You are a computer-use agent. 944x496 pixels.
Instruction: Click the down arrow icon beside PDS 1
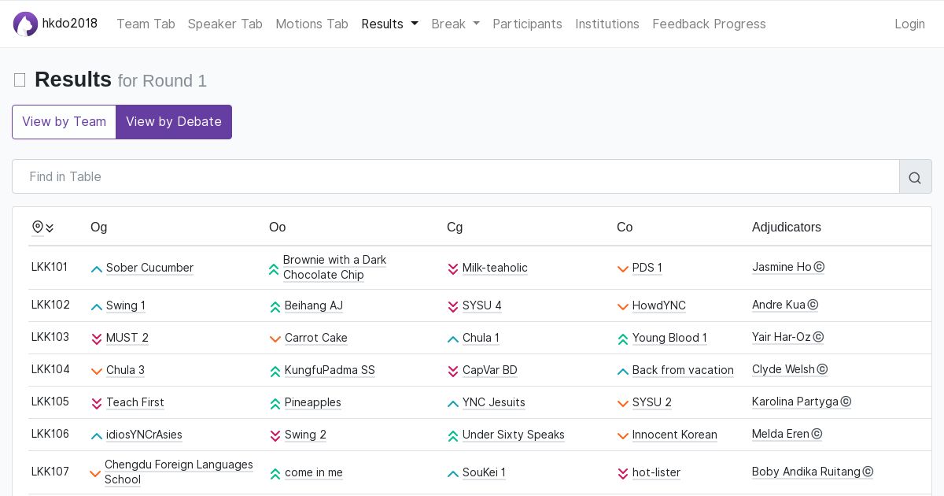coord(623,268)
